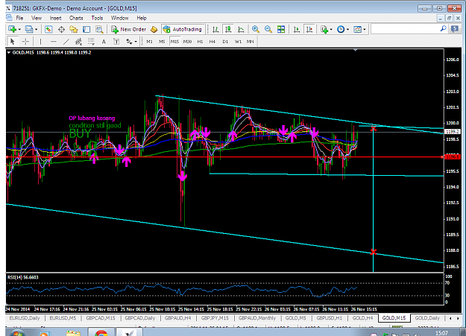The image size is (466, 336).
Task: Select the Fibonacci Retracement tool
Action: [91, 41]
